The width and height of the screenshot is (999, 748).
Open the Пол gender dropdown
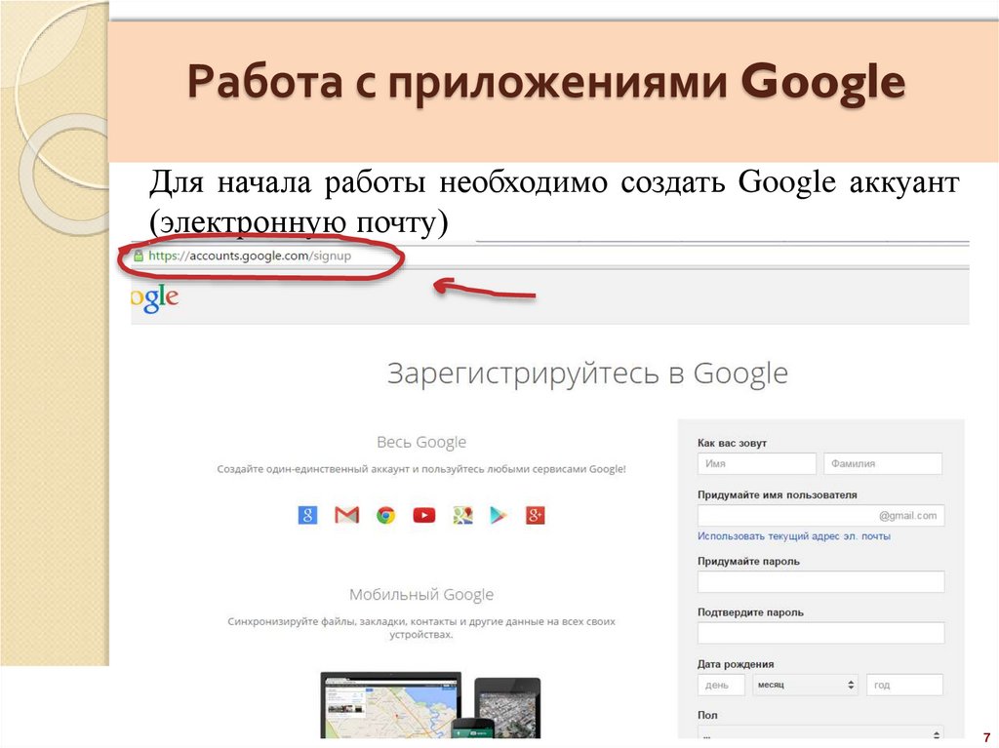tap(820, 734)
